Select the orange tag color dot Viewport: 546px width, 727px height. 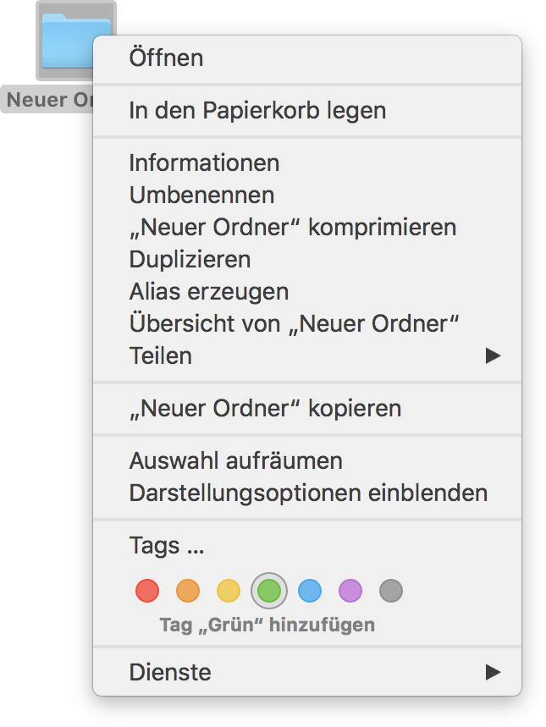coord(188,591)
